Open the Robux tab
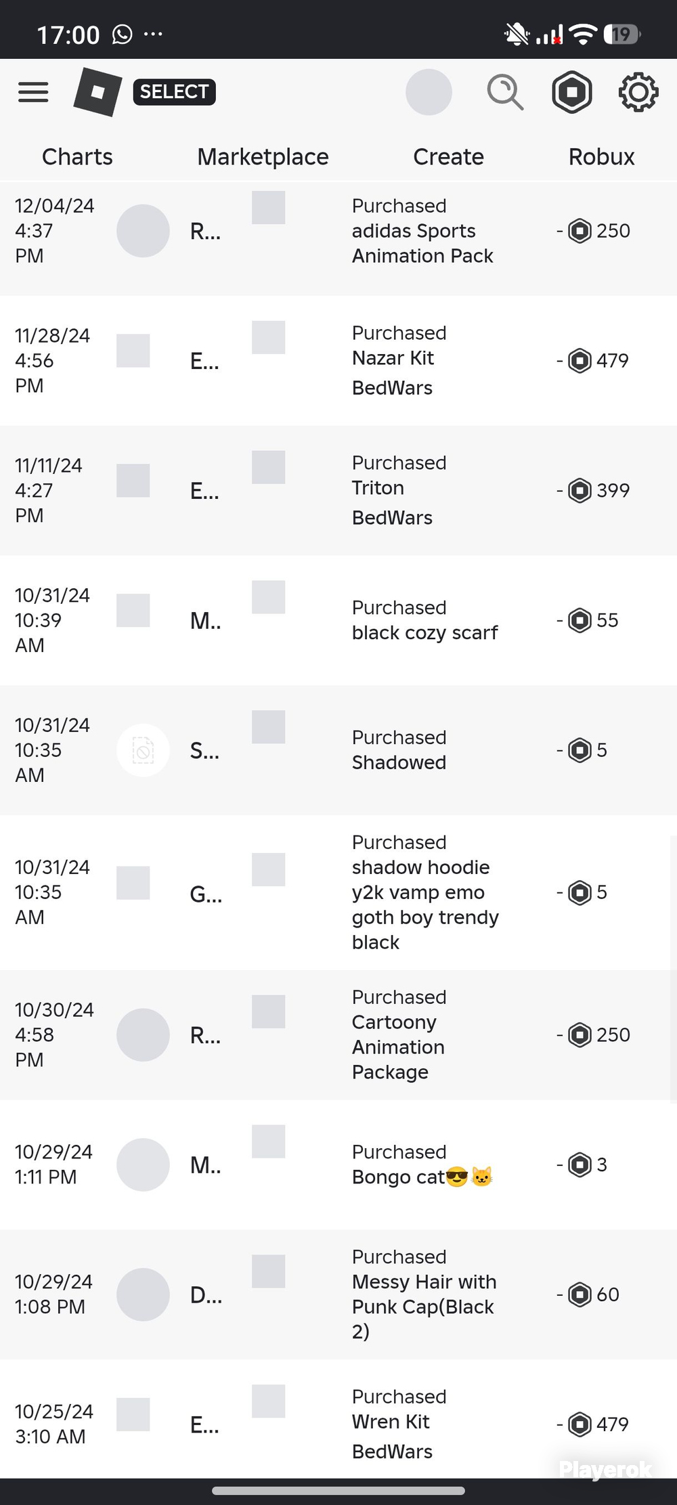This screenshot has width=677, height=1505. (x=601, y=157)
